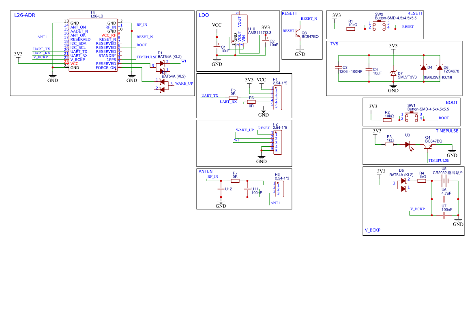474x335 pixels.
Task: Click the RESET_N net label beside U1
Action: 145,37
